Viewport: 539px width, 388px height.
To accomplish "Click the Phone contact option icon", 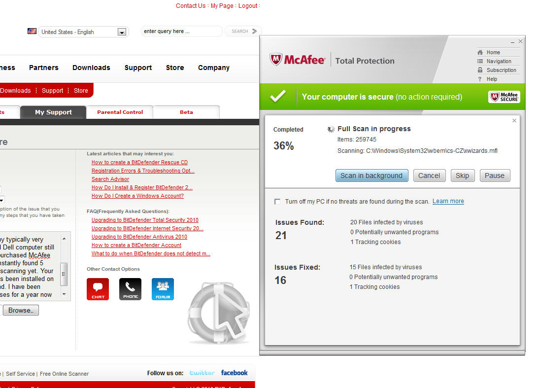I will click(130, 289).
